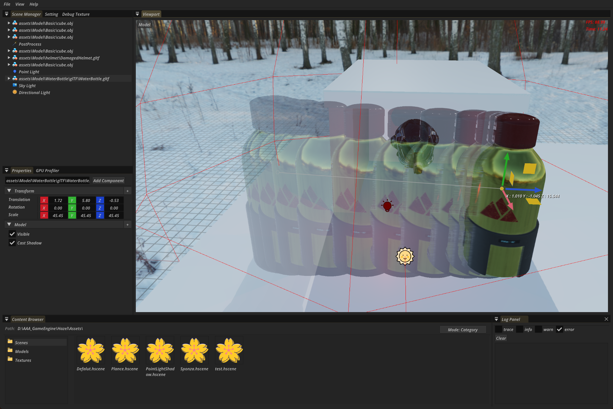Click the Add Component button
This screenshot has width=613, height=409.
coord(108,181)
